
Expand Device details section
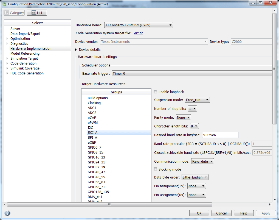pyautogui.click(x=76, y=49)
